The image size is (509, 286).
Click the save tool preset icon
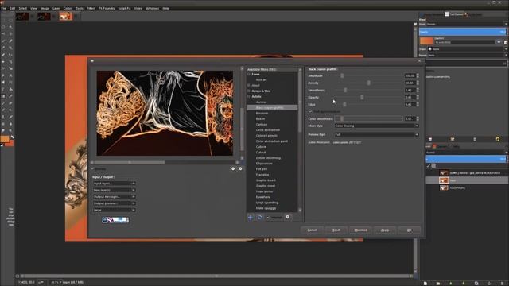tap(430, 139)
